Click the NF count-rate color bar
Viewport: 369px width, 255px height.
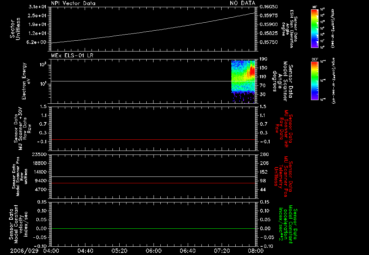[x=315, y=28]
